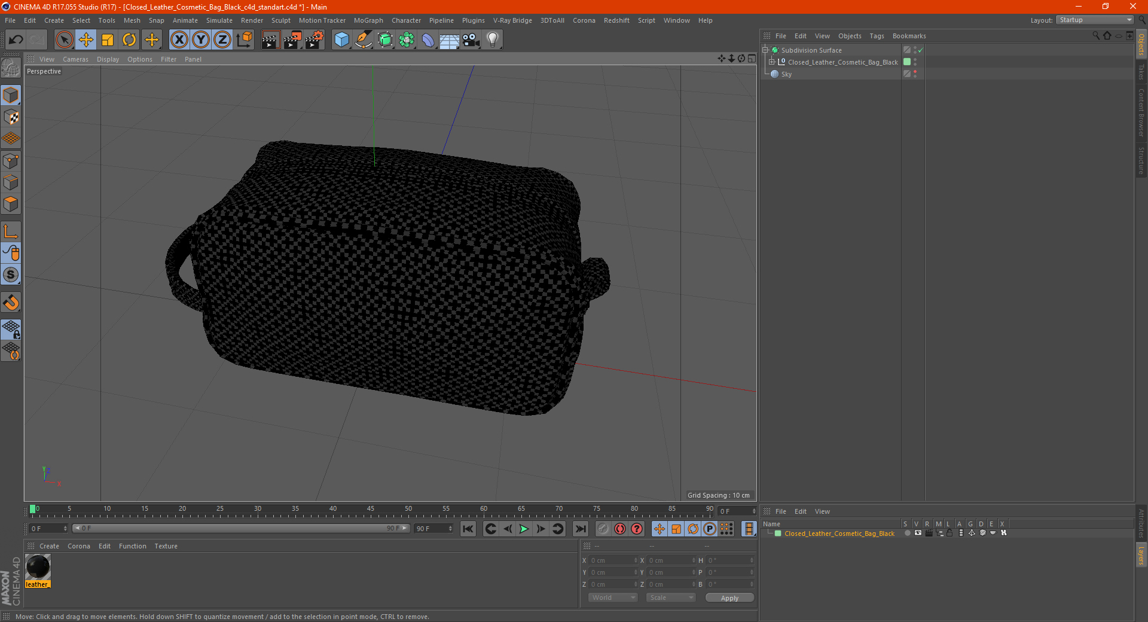This screenshot has height=622, width=1148.
Task: Play the animation forward
Action: click(524, 529)
